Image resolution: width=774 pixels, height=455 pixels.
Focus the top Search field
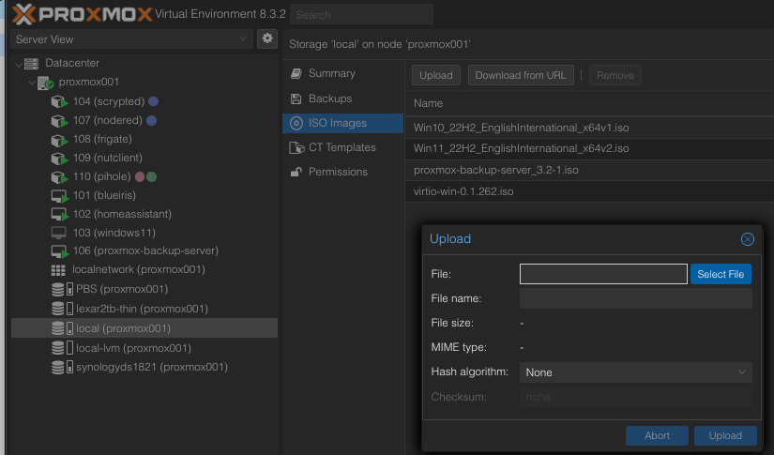(x=361, y=15)
